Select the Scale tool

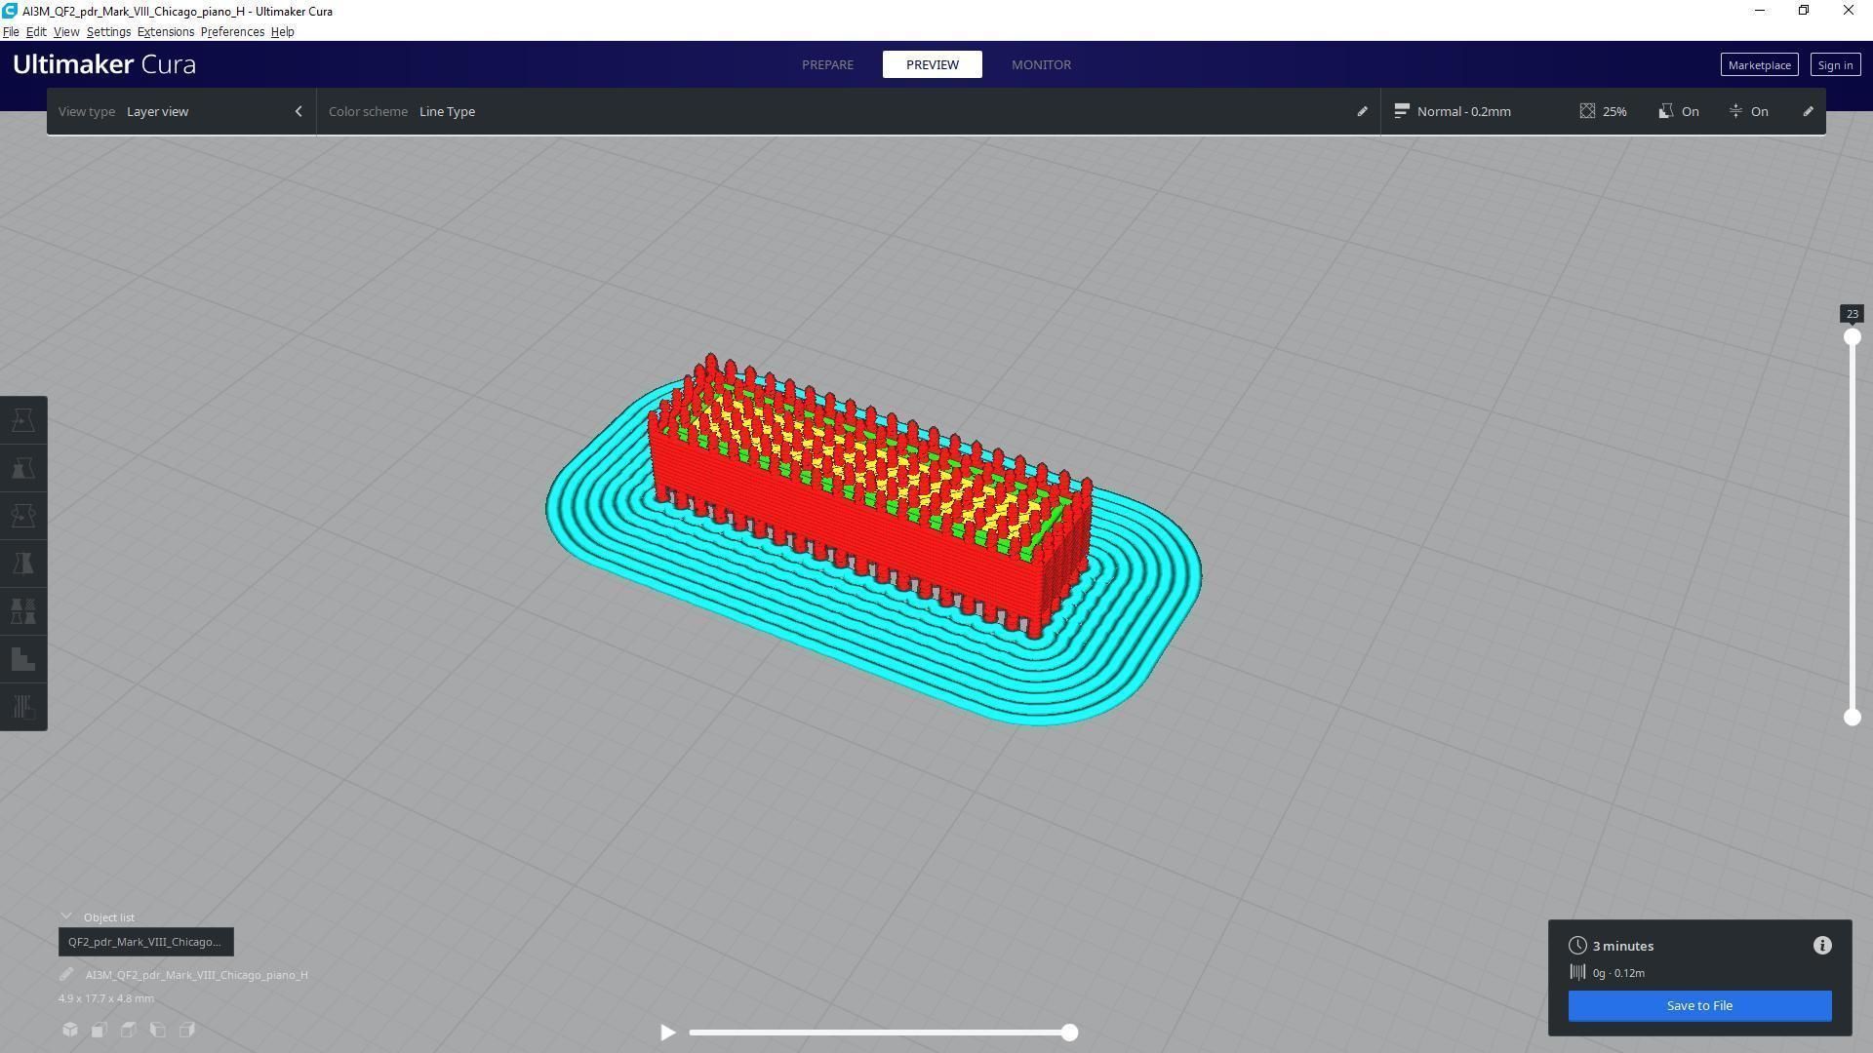(23, 469)
